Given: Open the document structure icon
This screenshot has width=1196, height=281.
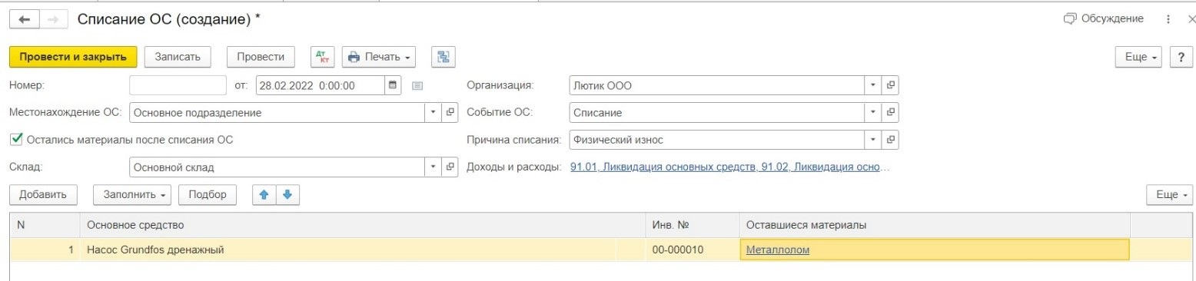Looking at the screenshot, I should click(x=444, y=57).
